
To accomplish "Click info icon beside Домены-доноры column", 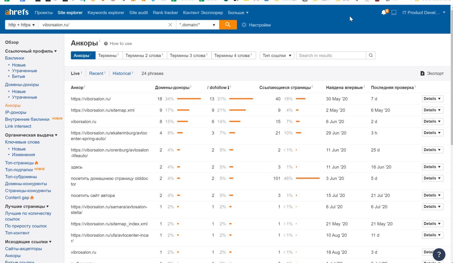I will tap(191, 86).
